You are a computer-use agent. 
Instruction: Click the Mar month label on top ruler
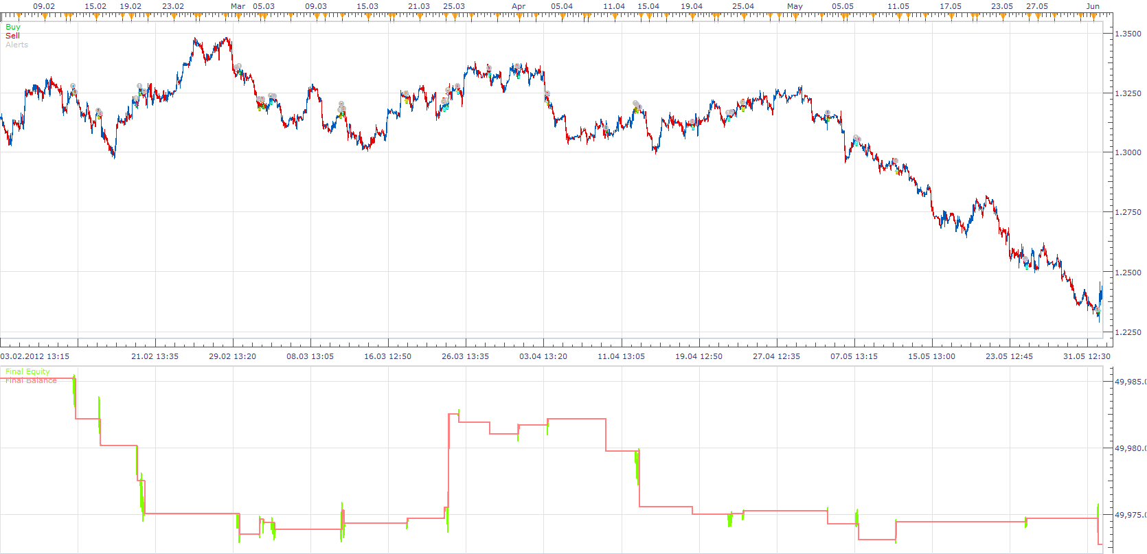point(238,6)
